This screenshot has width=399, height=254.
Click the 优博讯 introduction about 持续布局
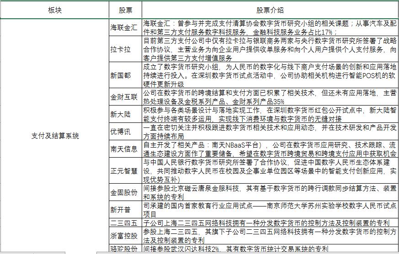pyautogui.click(x=270, y=131)
